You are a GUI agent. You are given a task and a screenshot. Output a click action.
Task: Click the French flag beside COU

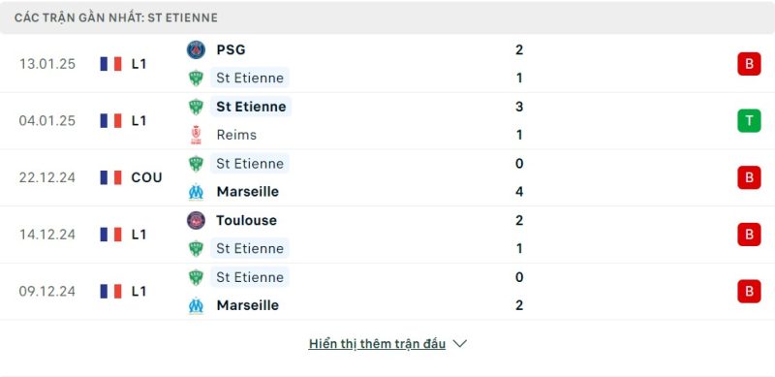pyautogui.click(x=110, y=177)
